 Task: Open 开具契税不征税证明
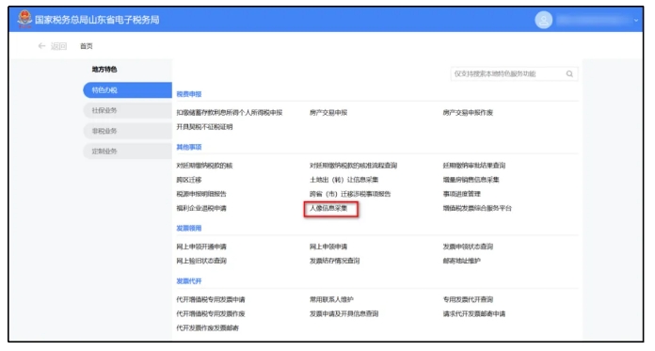pyautogui.click(x=204, y=127)
